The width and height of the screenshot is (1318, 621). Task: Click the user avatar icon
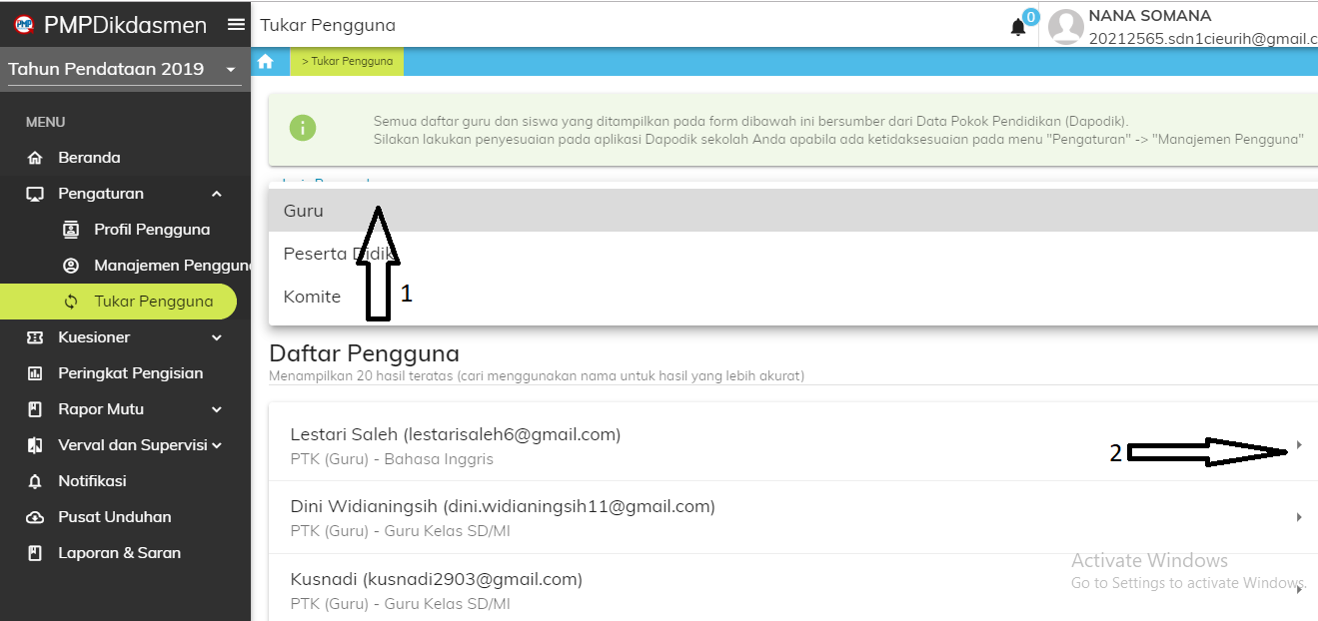(1066, 27)
